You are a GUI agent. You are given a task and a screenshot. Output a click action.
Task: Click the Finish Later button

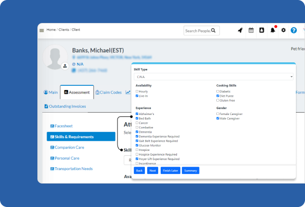170,171
